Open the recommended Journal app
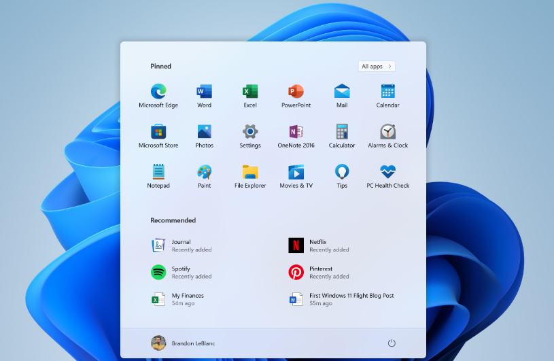Viewport: 554px width, 361px height. click(181, 245)
